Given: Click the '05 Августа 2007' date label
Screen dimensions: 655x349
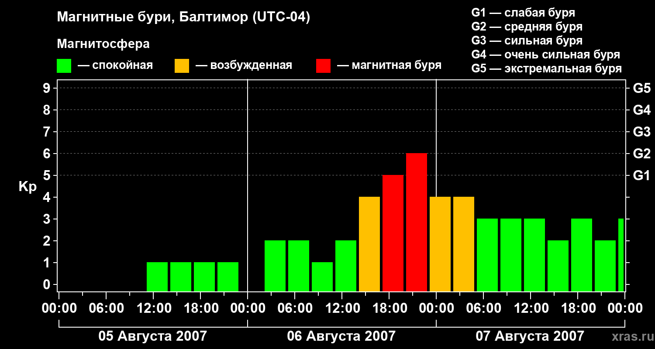Looking at the screenshot, I should (x=152, y=336).
